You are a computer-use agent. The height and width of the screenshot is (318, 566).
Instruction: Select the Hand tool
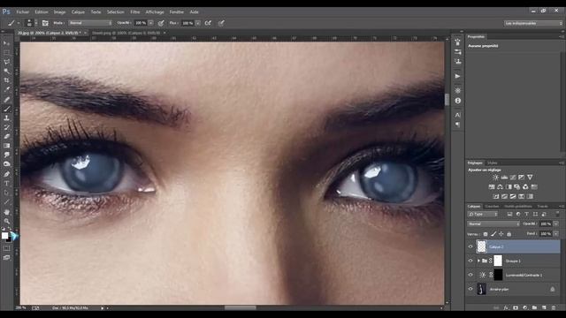[6, 212]
